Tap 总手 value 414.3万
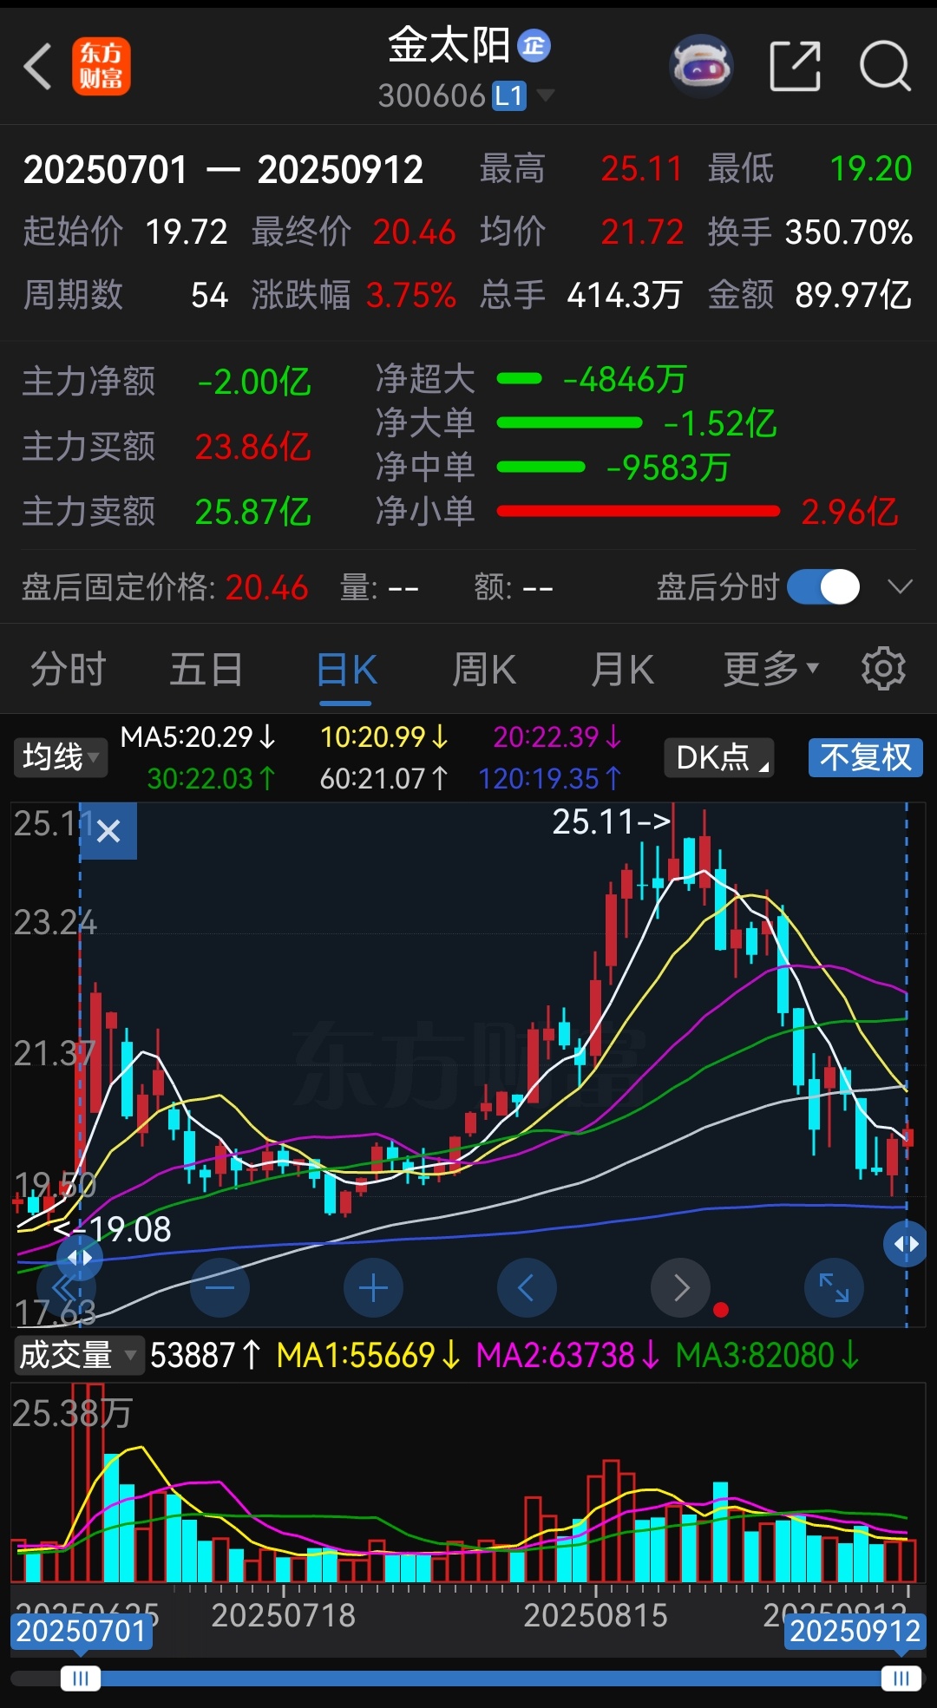 625,296
